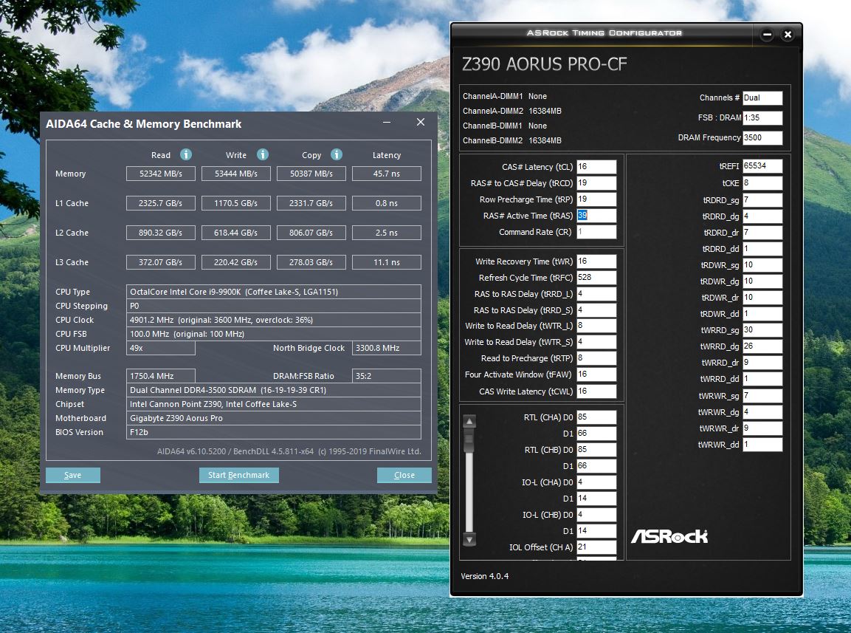The height and width of the screenshot is (633, 851).
Task: Click the DRAM Frequency field showing 3500
Action: point(762,137)
